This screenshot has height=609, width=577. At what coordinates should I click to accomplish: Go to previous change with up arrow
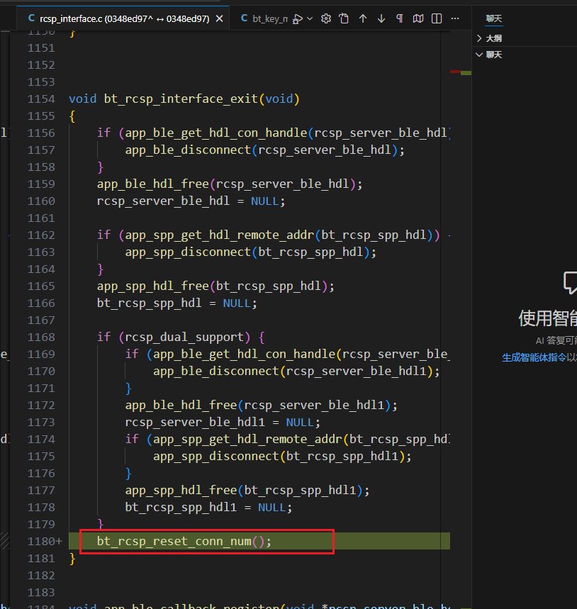[x=363, y=18]
